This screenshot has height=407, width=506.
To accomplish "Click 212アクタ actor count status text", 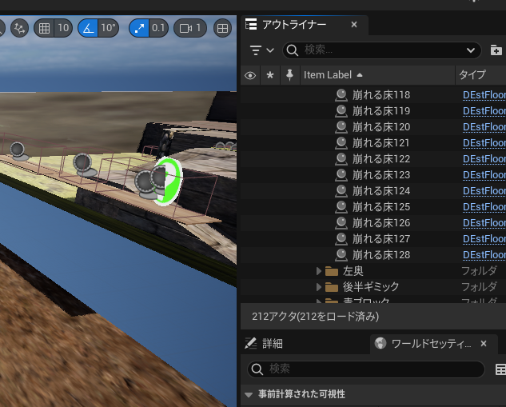I will [x=315, y=317].
